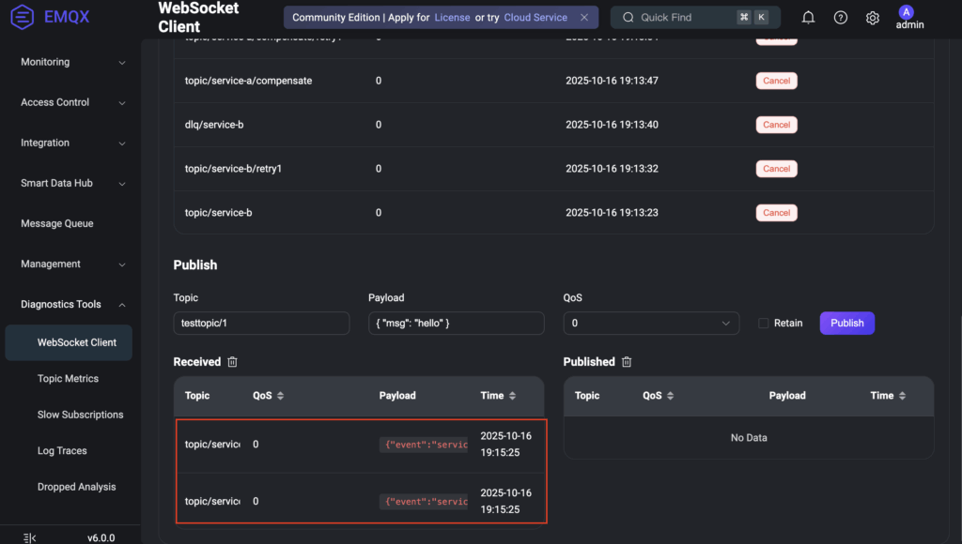
Task: Cancel the dlq/service-b subscription
Action: pyautogui.click(x=776, y=125)
